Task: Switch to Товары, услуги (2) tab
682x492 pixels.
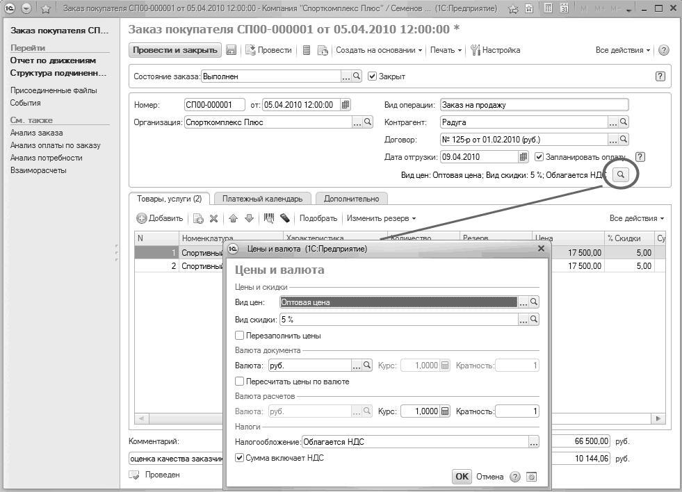Action: tap(170, 199)
